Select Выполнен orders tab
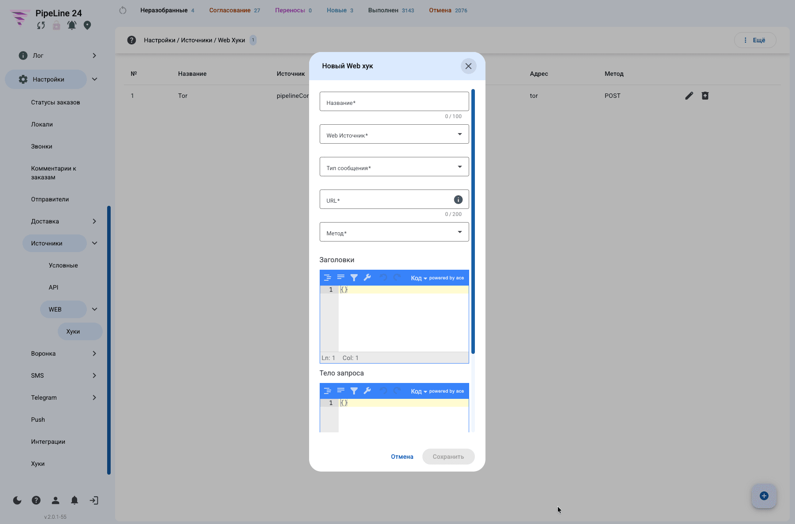Image resolution: width=795 pixels, height=524 pixels. 391,10
